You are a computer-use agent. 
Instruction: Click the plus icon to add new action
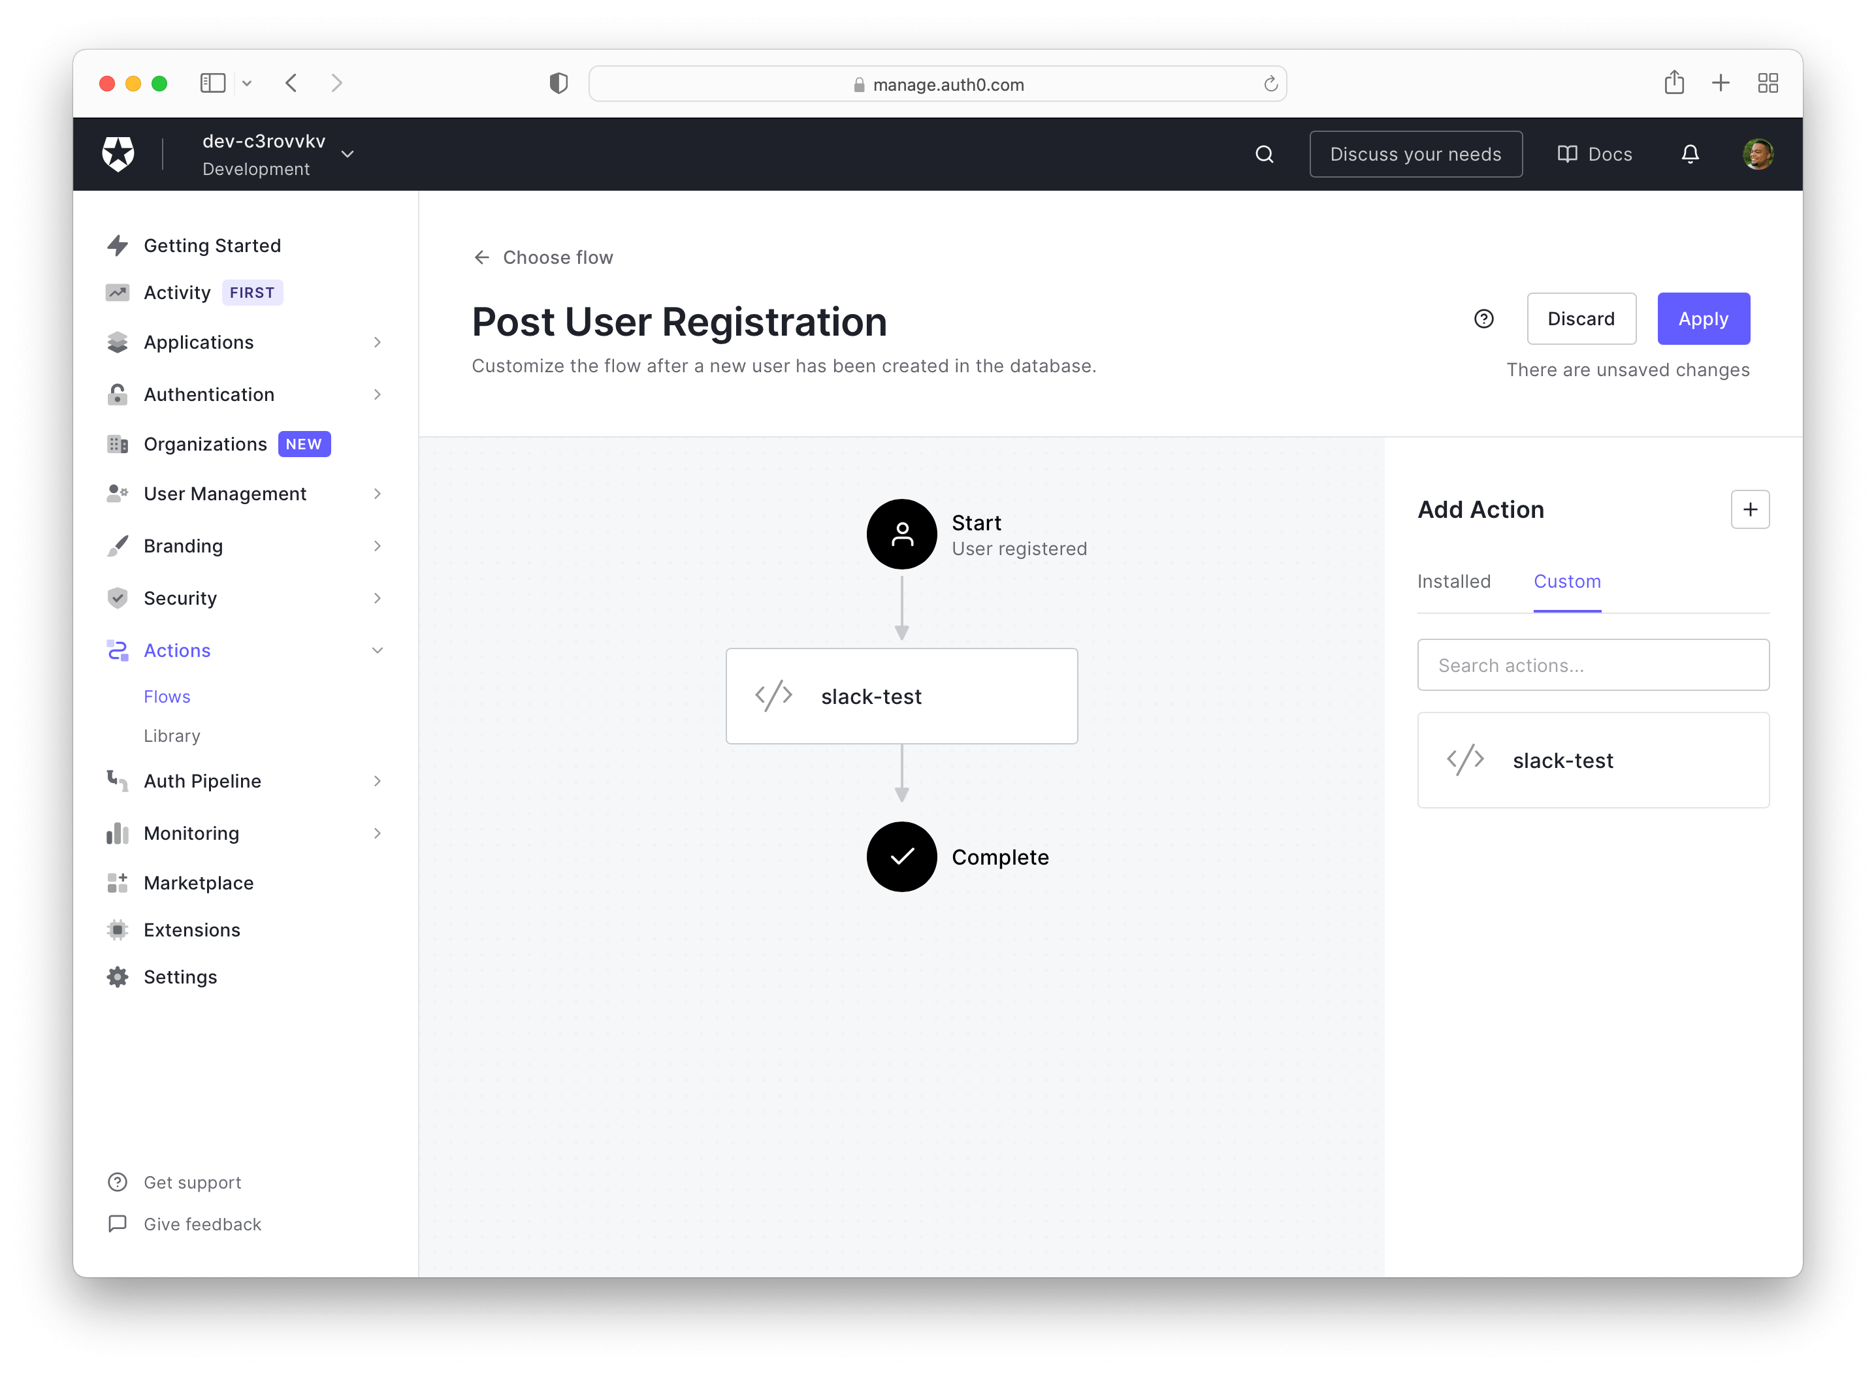pos(1749,509)
